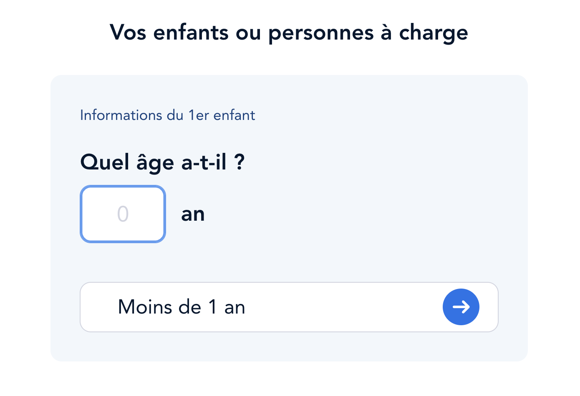Choose the under-one-year suggestion row
This screenshot has height=396, width=580.
[x=289, y=307]
